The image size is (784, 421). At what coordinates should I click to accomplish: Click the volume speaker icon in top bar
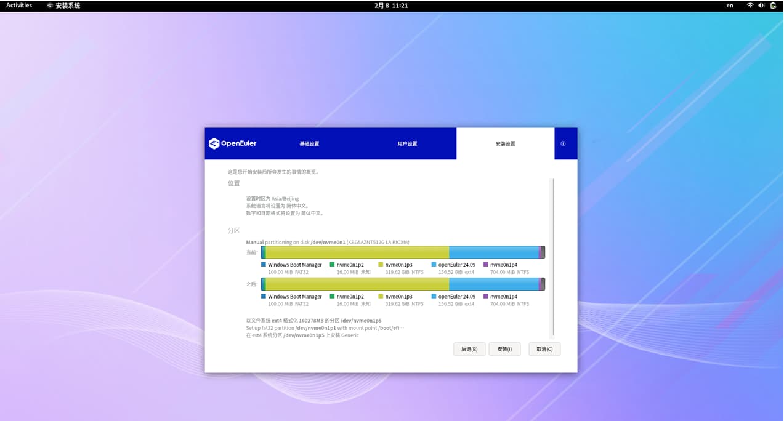761,6
